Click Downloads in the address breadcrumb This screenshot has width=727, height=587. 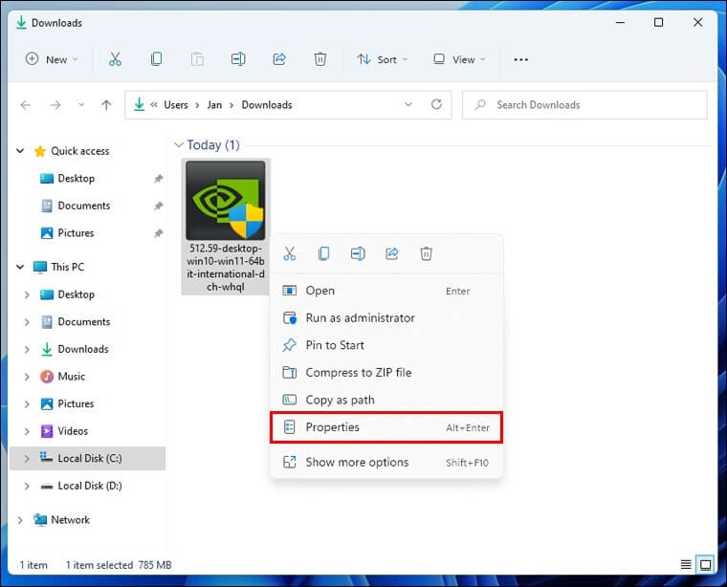pos(267,105)
